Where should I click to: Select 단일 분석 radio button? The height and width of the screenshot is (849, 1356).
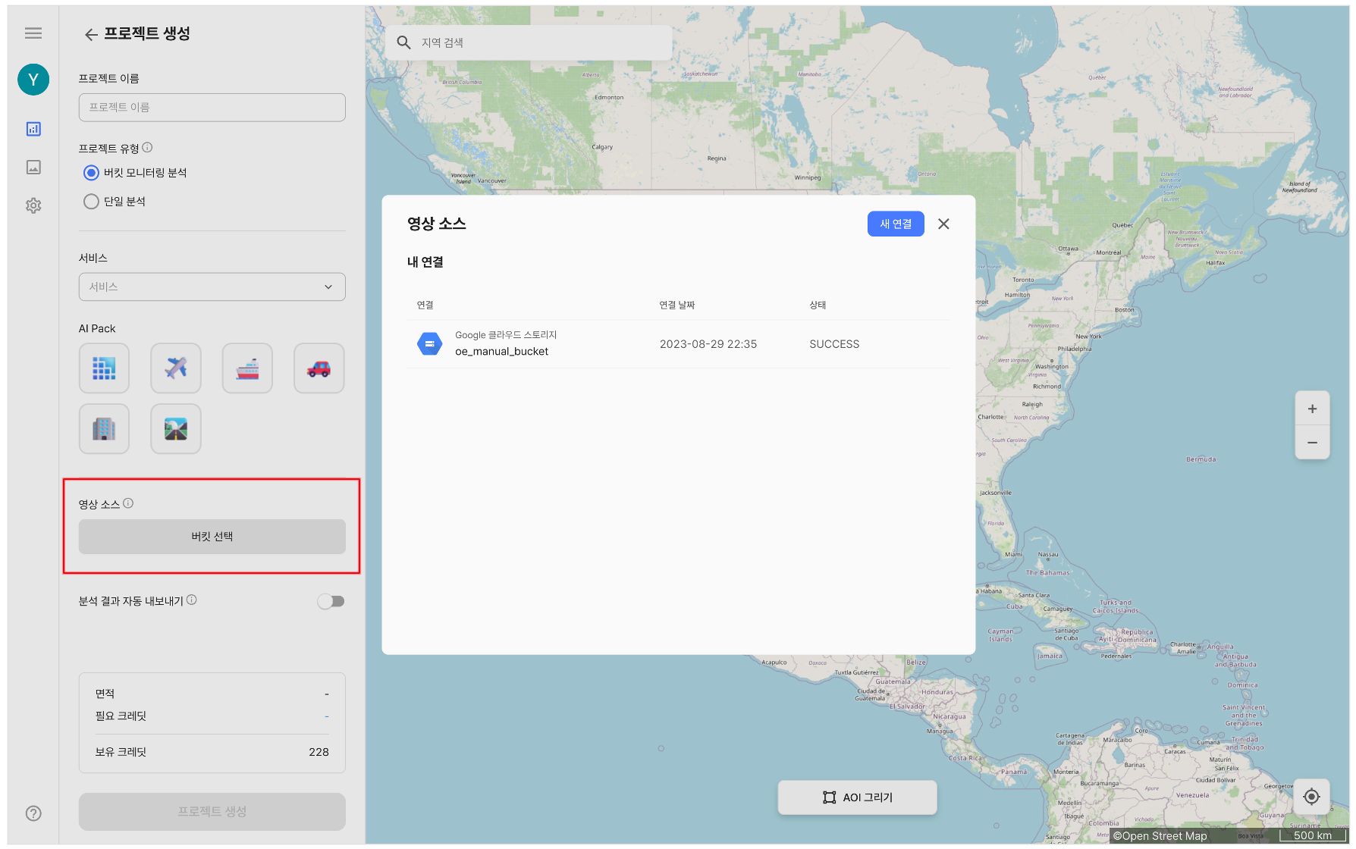[x=92, y=202]
